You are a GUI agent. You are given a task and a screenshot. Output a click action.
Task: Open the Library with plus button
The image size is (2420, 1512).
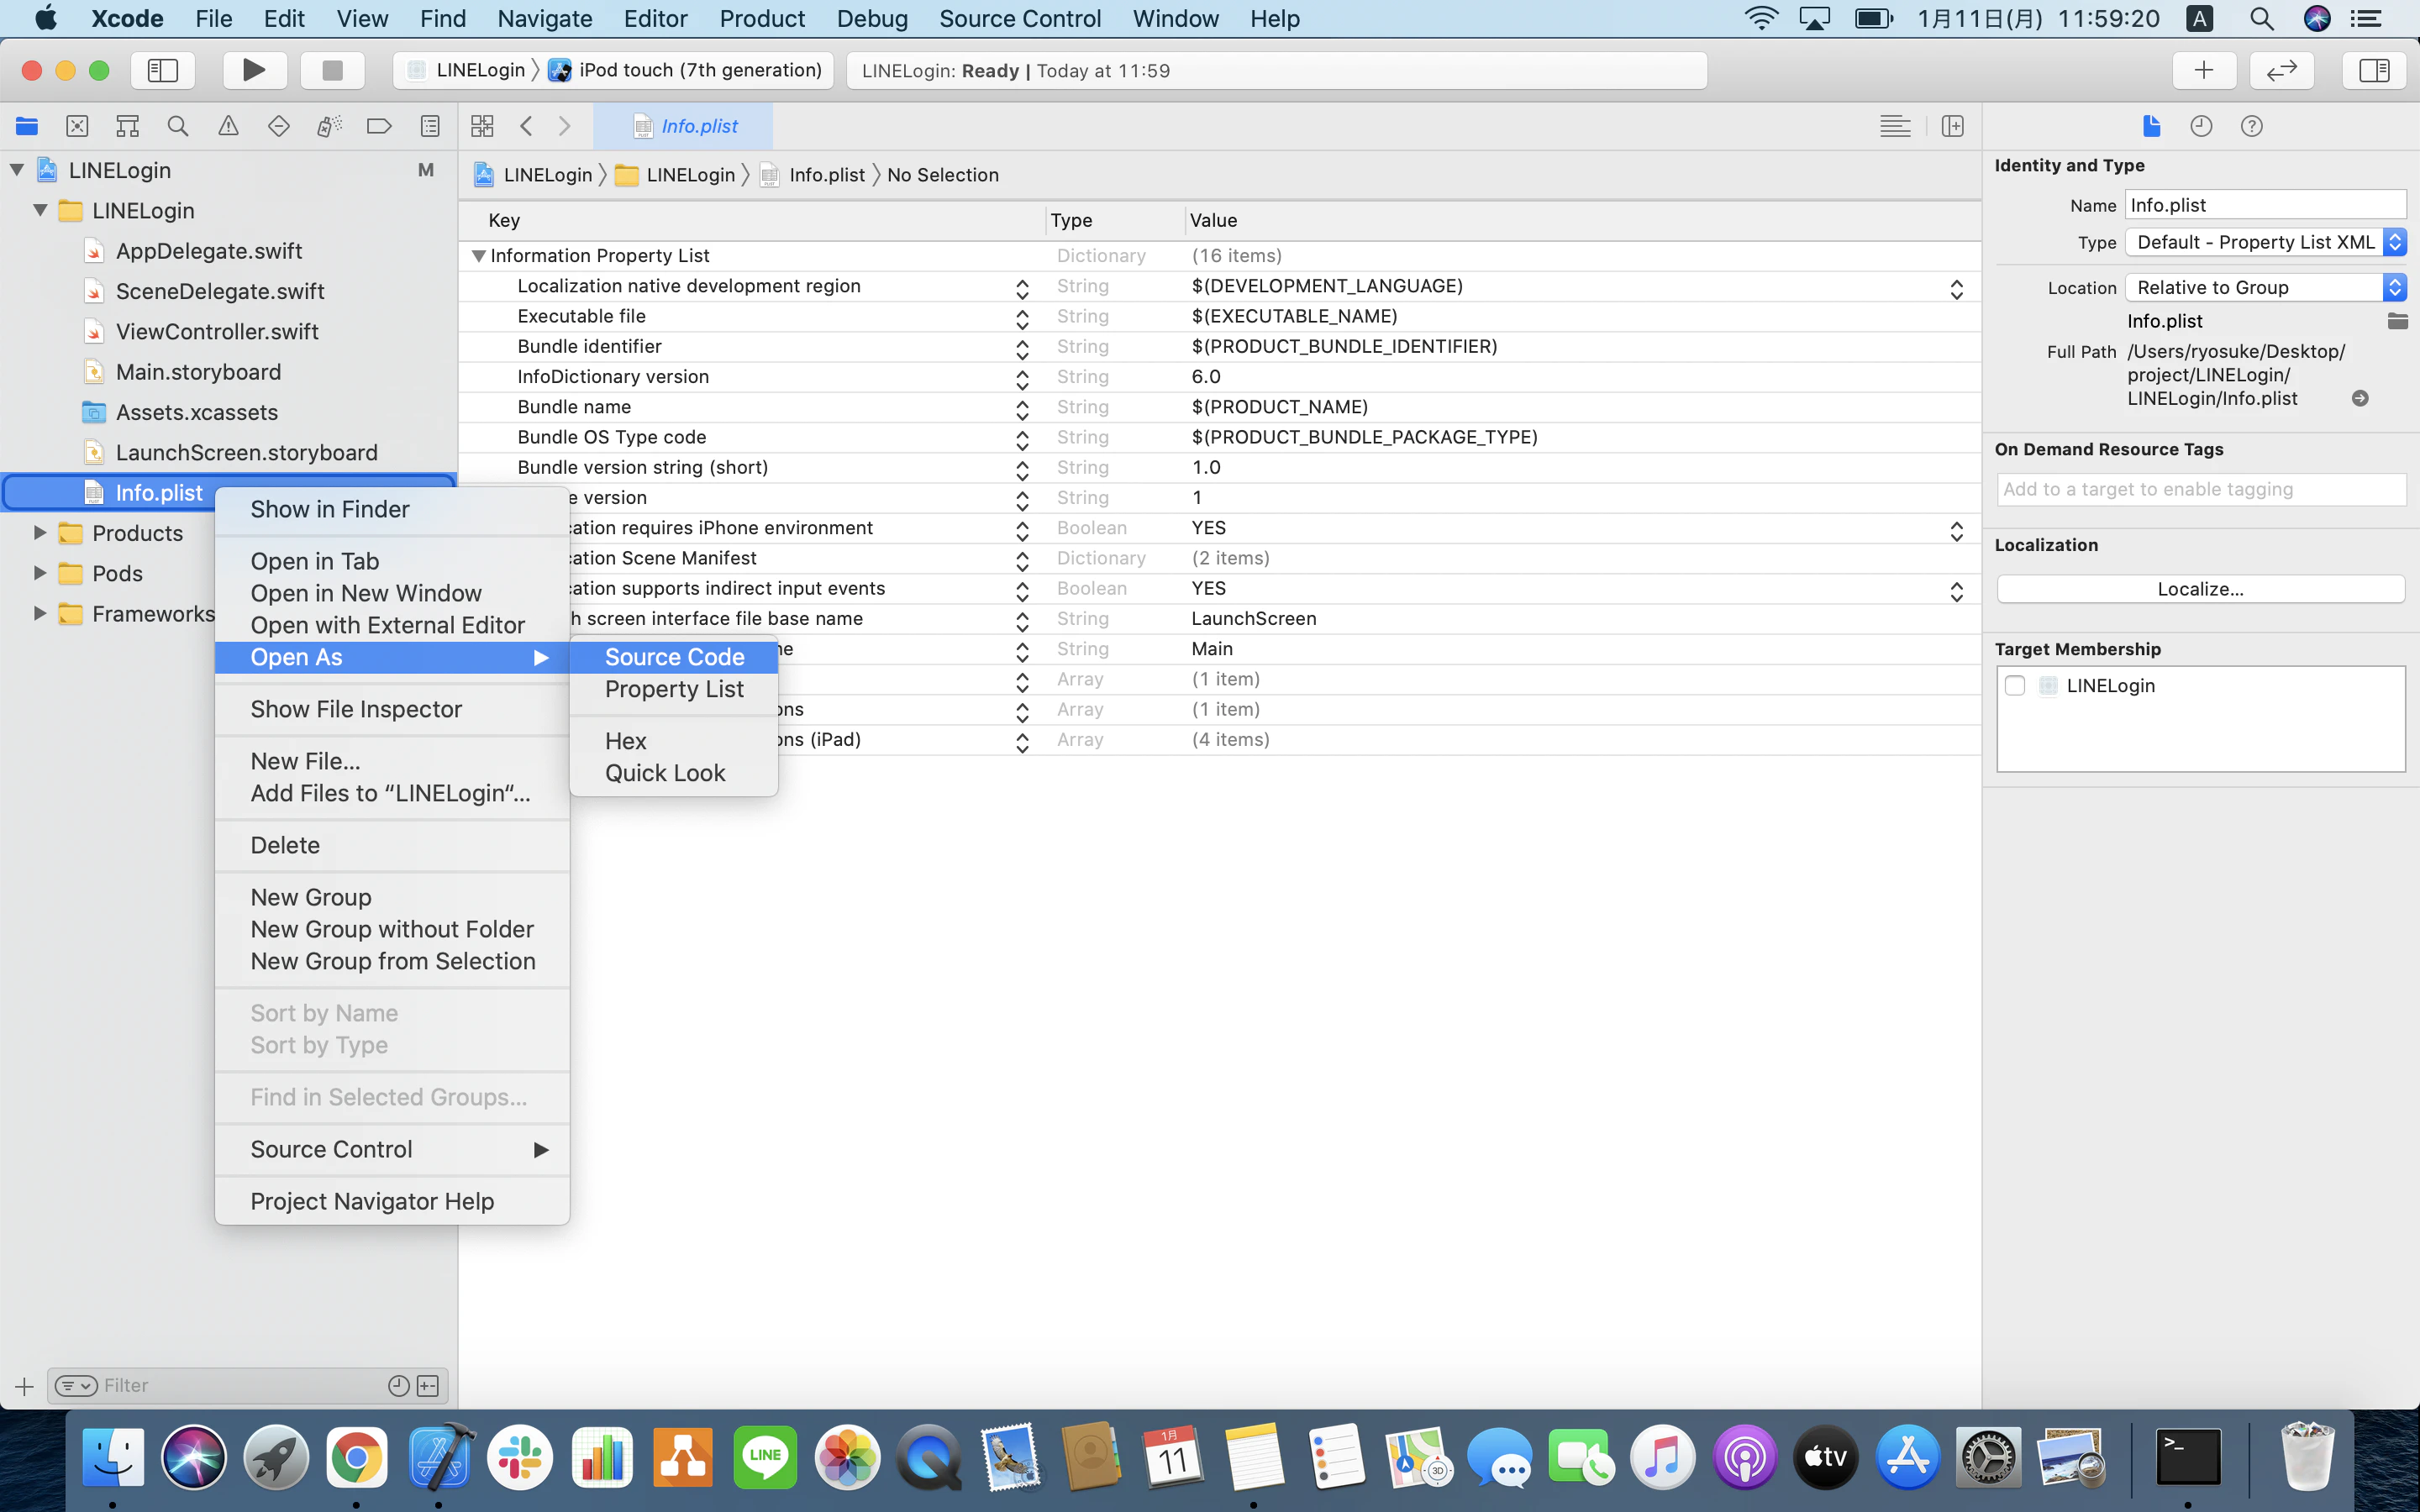click(x=2203, y=70)
